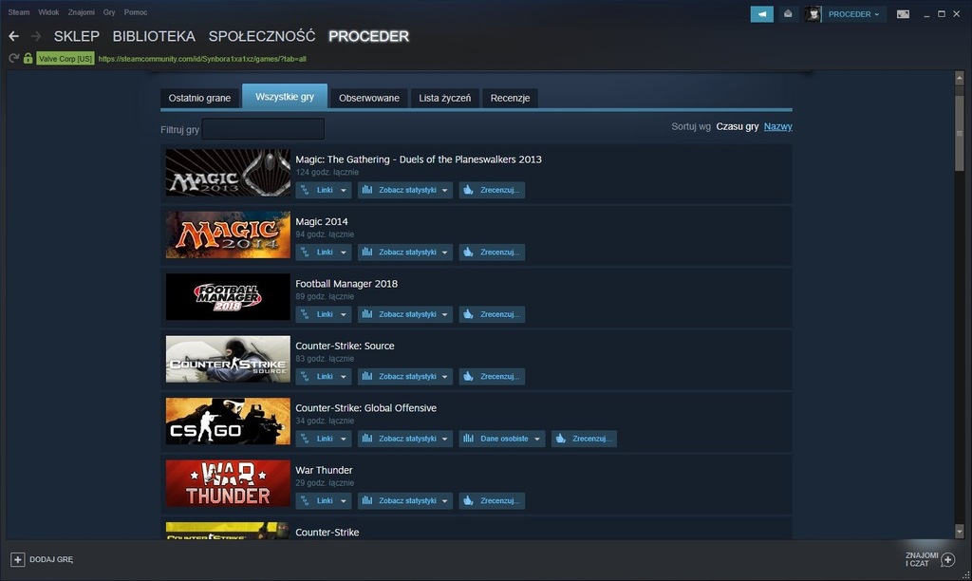The image size is (972, 581).
Task: Click the Counter-Strike Source thumbnail
Action: coord(228,359)
